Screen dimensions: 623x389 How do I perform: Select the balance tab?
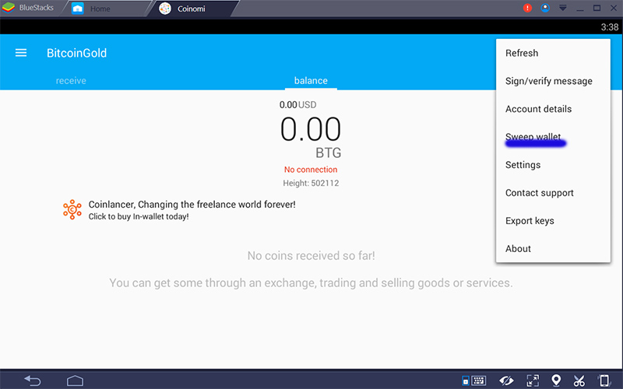click(x=311, y=81)
